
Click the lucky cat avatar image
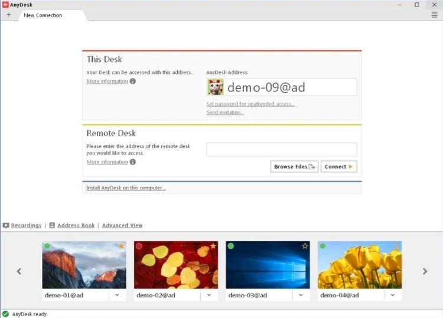click(216, 87)
